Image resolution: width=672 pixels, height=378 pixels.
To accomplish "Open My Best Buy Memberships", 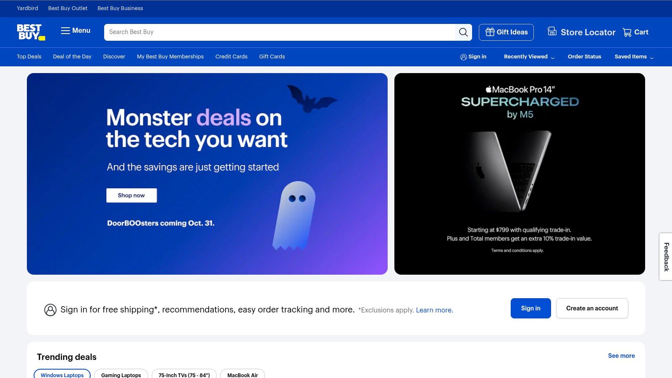I will pos(170,57).
